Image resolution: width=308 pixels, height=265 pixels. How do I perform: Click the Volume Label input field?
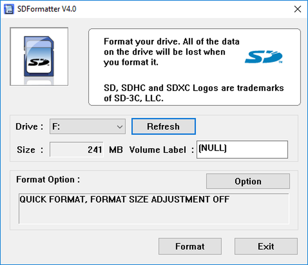[x=242, y=150]
